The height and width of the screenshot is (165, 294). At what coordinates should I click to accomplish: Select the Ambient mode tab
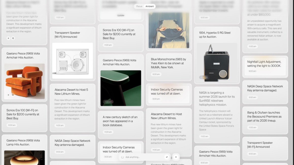coord(150,6)
